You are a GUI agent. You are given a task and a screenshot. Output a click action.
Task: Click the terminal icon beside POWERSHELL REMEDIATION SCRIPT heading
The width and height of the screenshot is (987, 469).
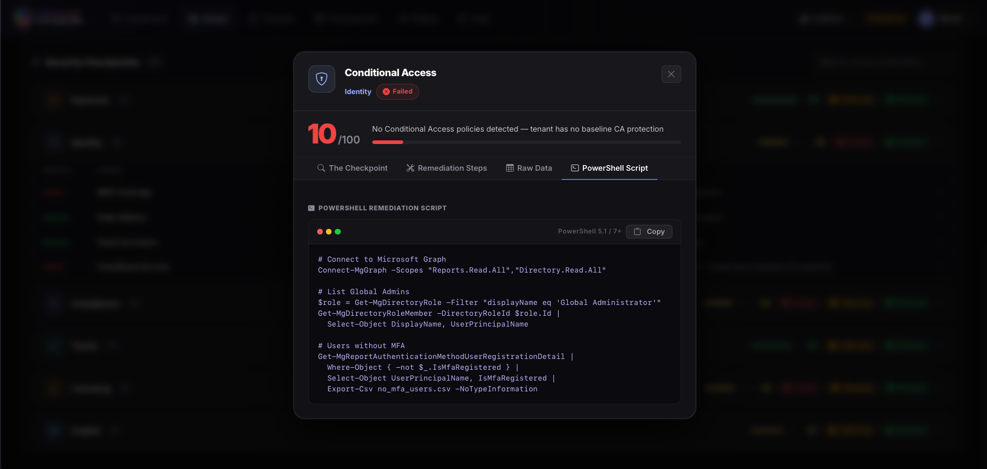[311, 208]
